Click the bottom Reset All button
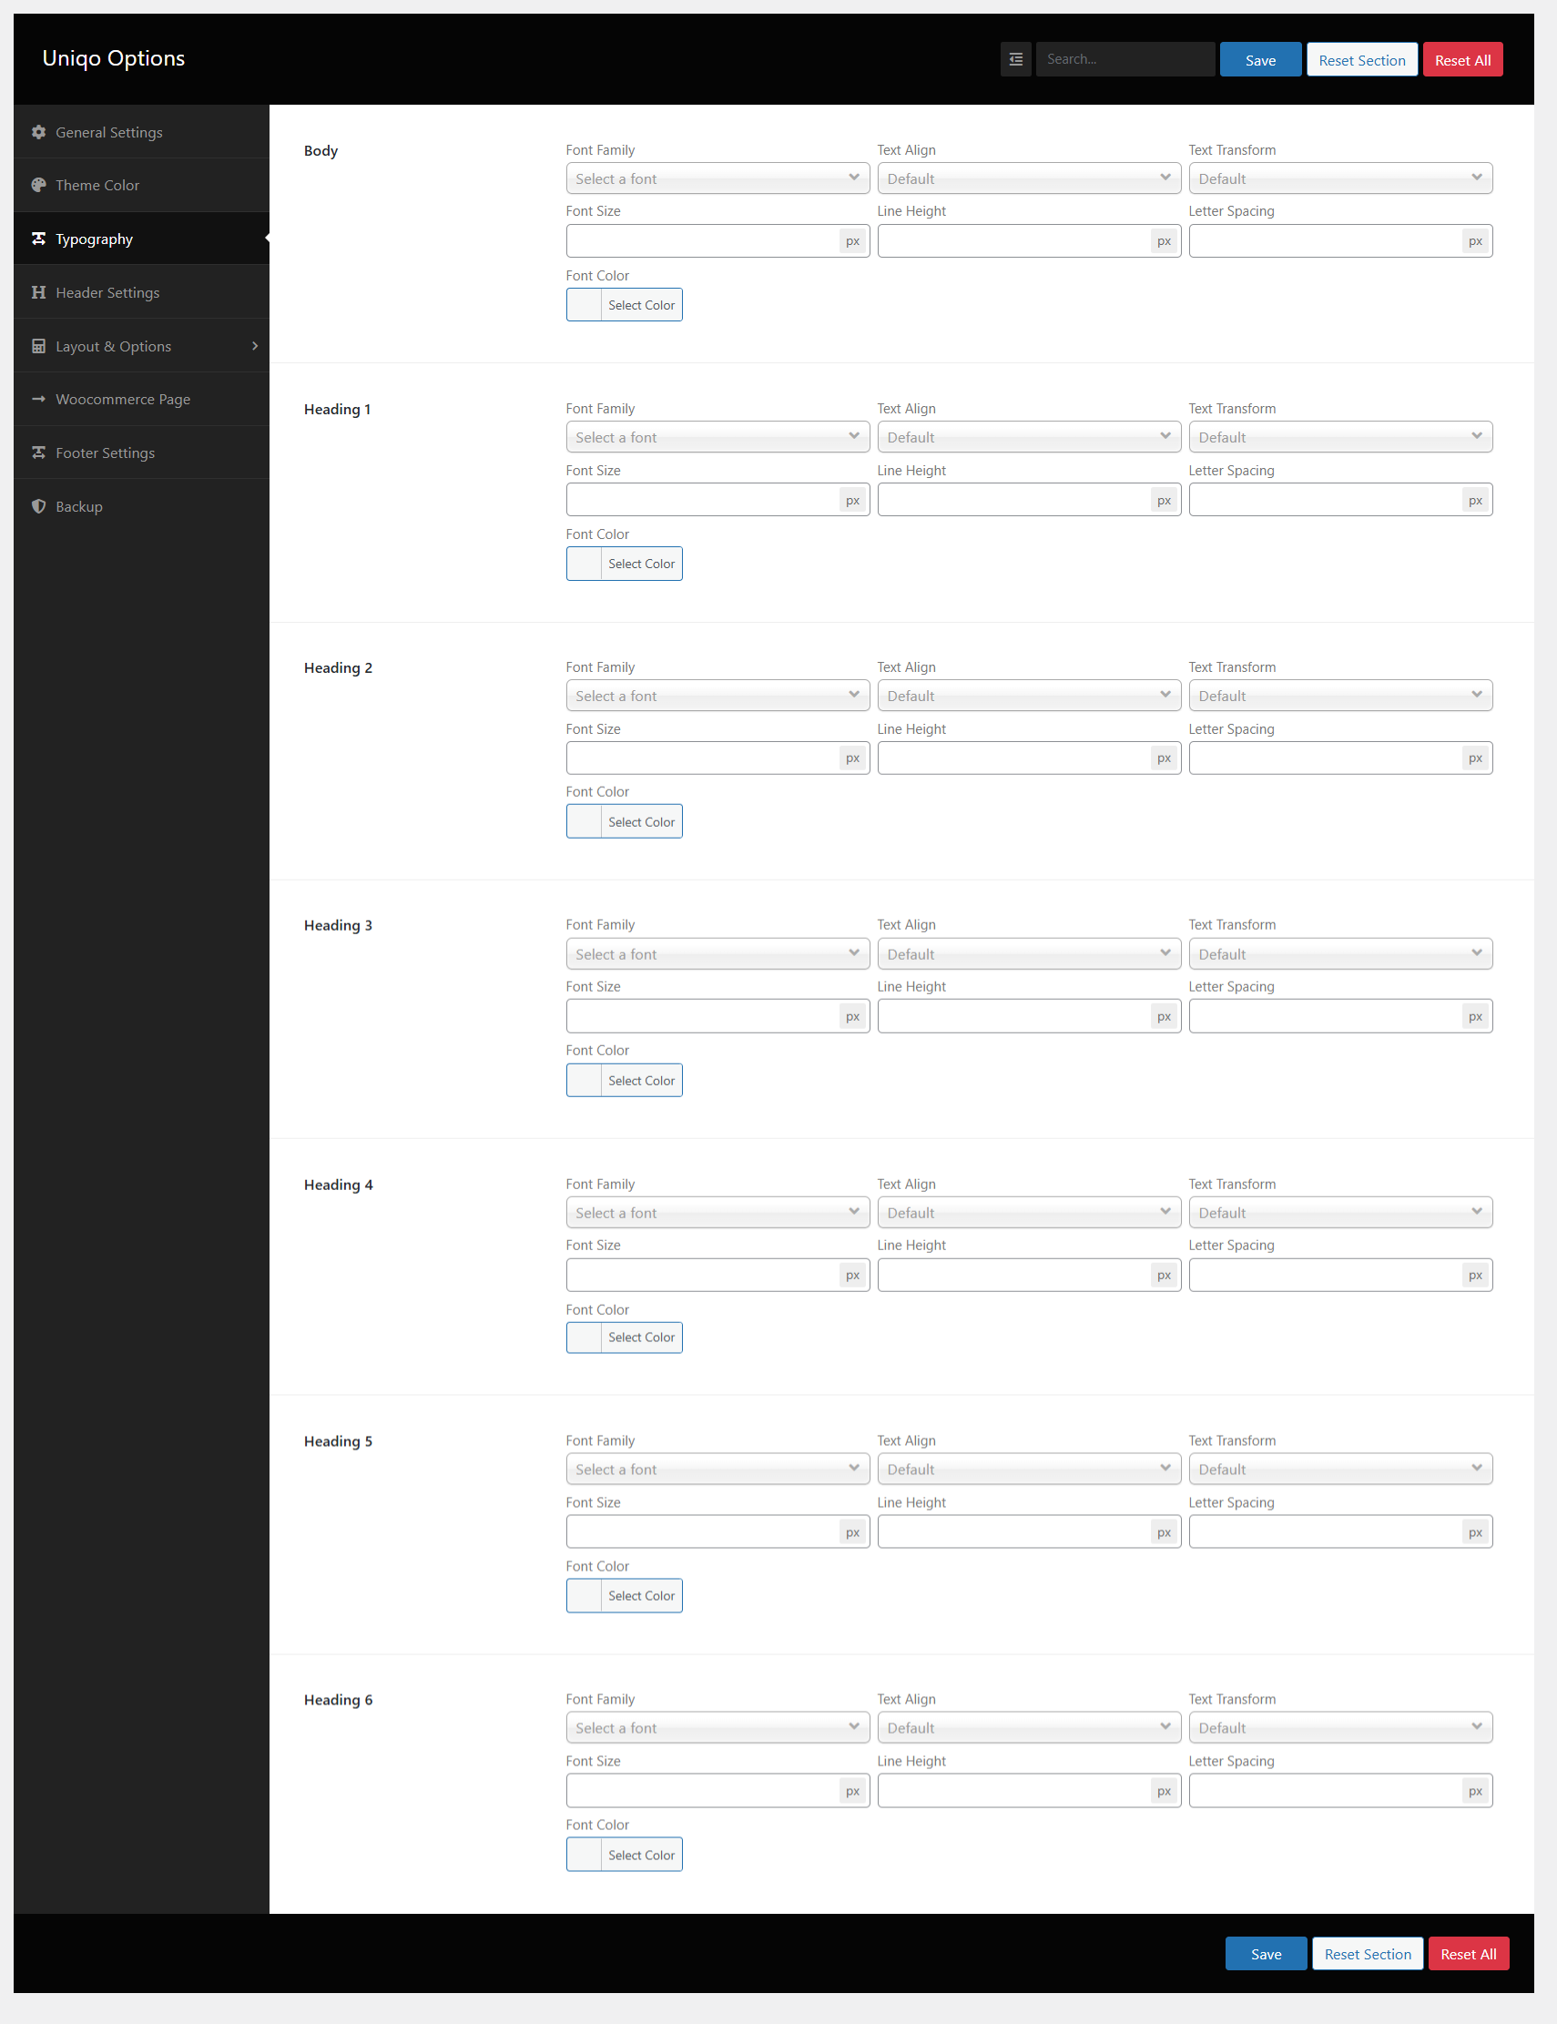 pos(1468,1955)
